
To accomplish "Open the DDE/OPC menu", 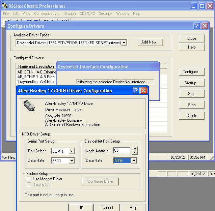I will [87, 13].
